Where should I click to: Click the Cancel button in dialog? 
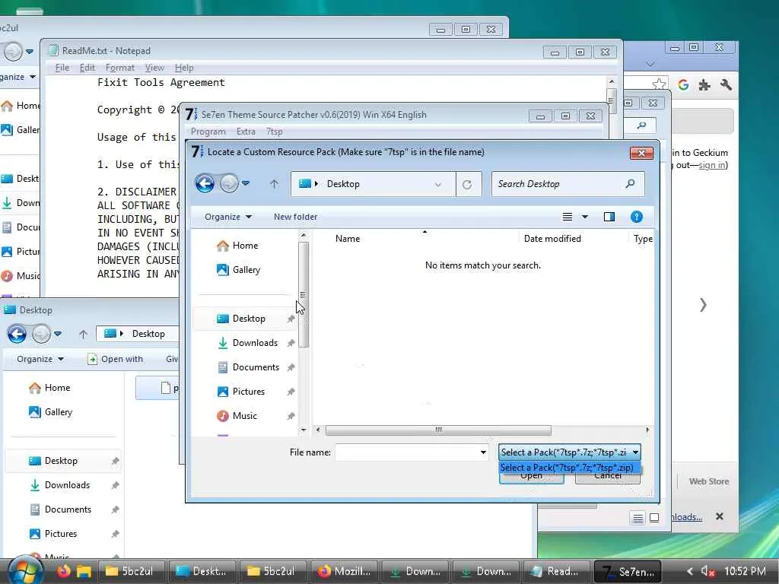coord(607,478)
